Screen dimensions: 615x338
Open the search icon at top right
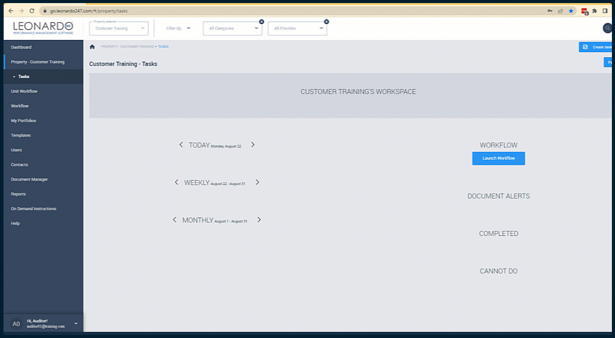click(607, 28)
